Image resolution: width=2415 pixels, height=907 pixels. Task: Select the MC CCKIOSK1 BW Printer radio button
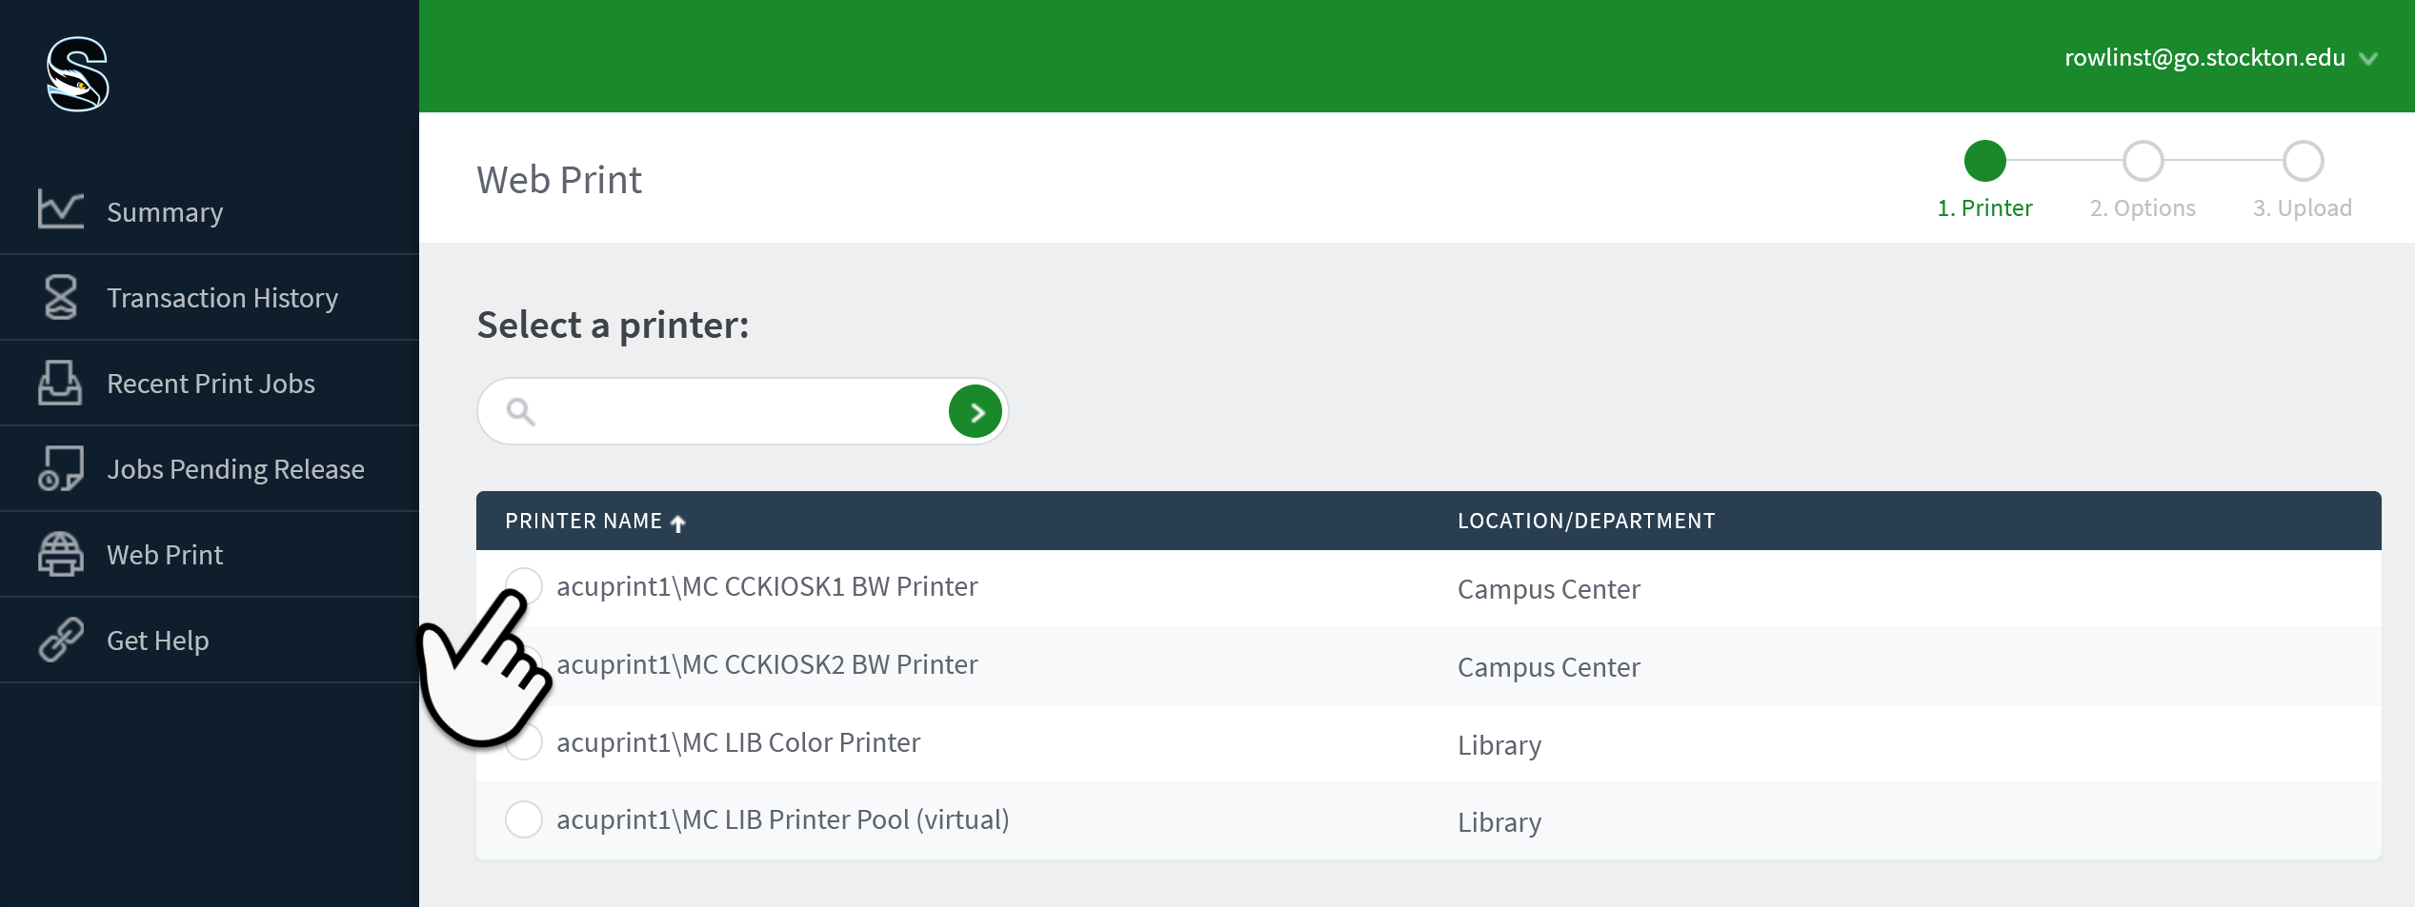click(524, 585)
